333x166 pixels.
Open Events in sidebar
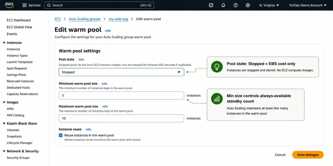pyautogui.click(x=12, y=34)
